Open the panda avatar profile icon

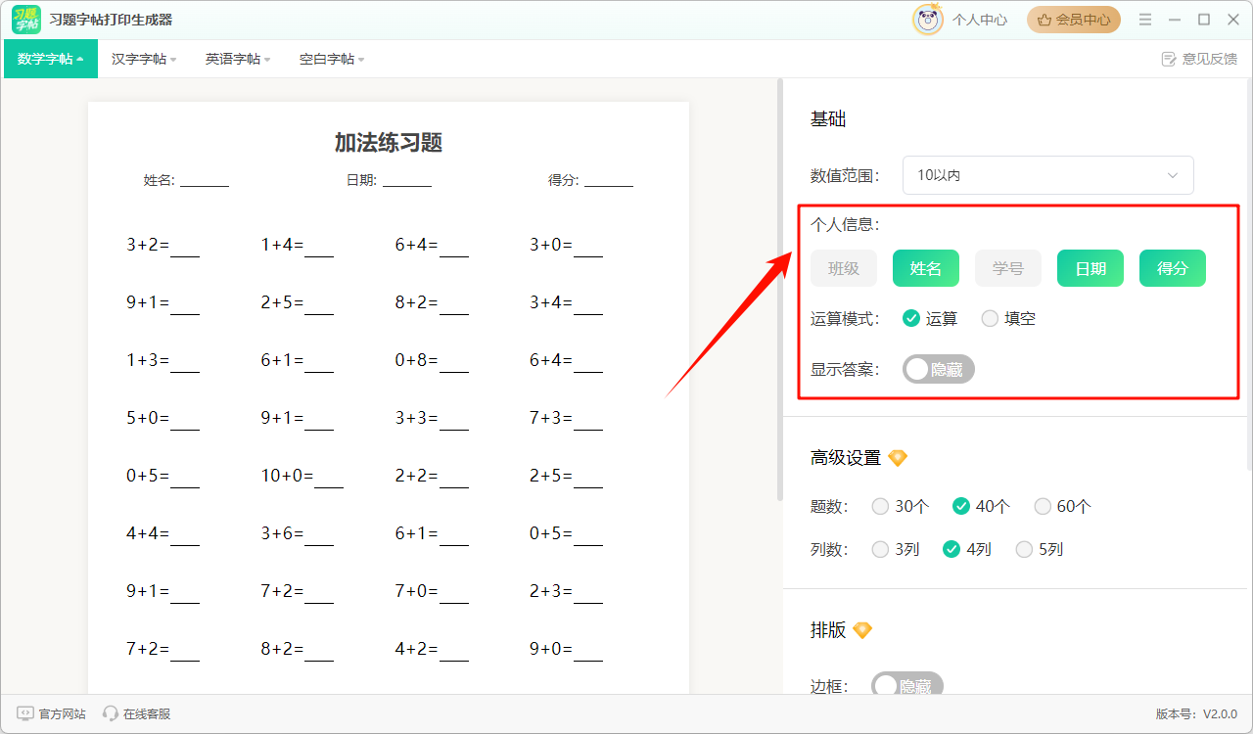[928, 20]
